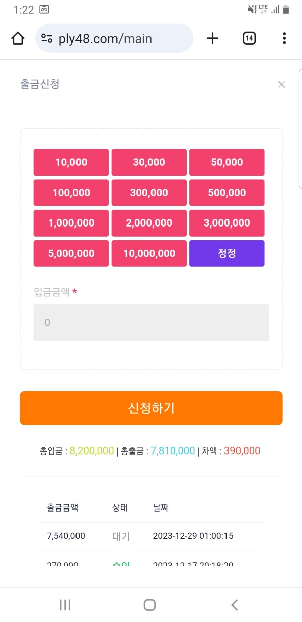Open a new tab with plus icon
Viewport: 302px width, 622px height.
click(x=213, y=38)
